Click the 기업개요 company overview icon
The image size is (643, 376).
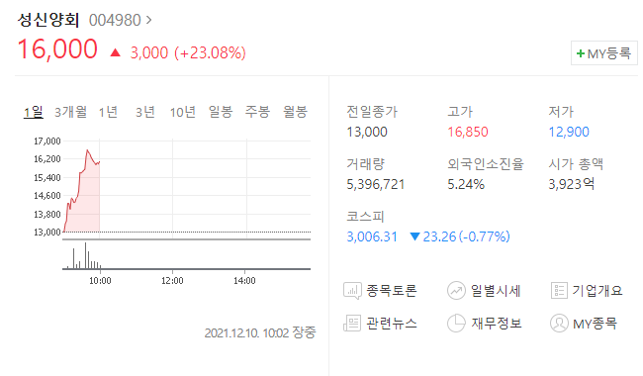coord(559,291)
